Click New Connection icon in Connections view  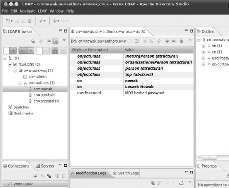pos(35,176)
